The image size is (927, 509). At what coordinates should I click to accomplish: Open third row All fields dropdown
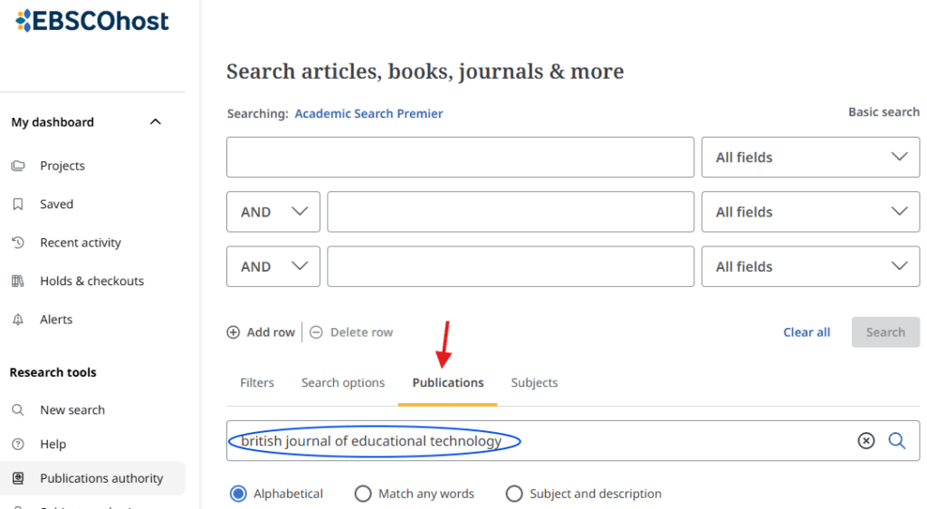[x=810, y=266]
